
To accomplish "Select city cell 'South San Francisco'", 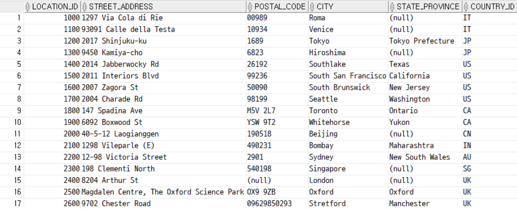I will coord(348,76).
